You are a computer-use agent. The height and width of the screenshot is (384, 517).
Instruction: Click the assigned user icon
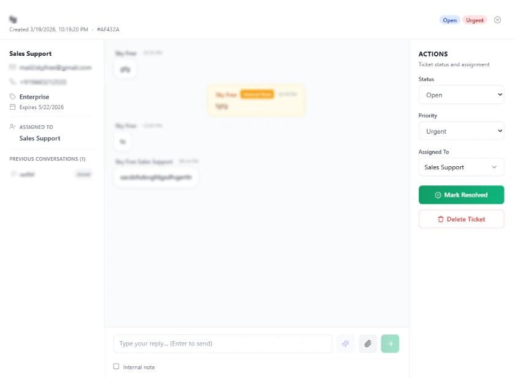click(12, 126)
